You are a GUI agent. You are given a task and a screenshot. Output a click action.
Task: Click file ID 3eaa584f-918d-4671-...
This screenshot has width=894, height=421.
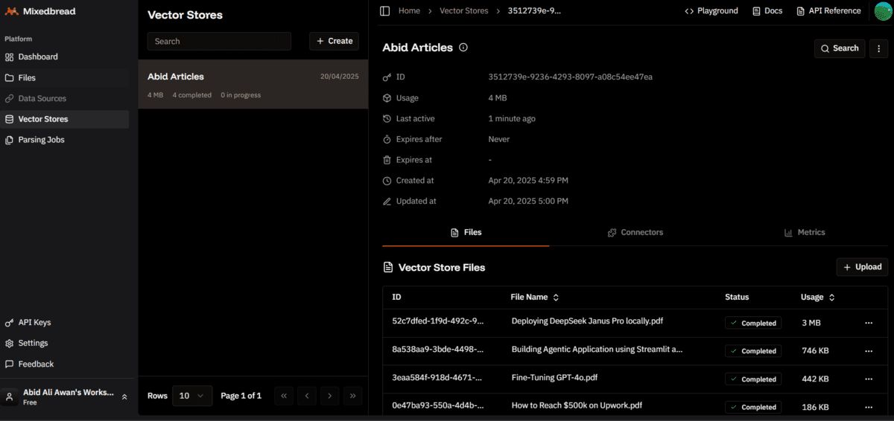click(x=438, y=377)
